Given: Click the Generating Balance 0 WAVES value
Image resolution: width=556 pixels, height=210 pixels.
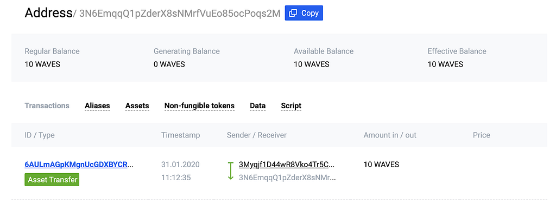Looking at the screenshot, I should click(169, 64).
